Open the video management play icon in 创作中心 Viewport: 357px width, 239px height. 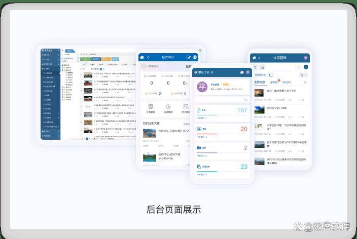coord(168,106)
